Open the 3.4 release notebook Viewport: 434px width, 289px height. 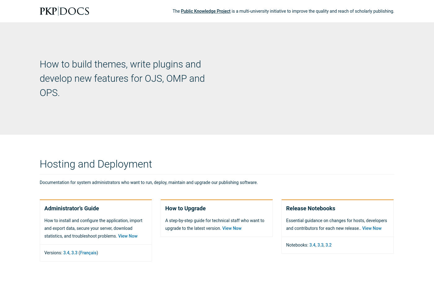[x=312, y=245]
